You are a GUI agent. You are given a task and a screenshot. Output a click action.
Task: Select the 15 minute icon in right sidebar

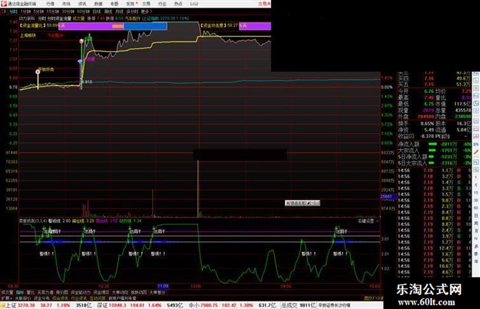pos(476,193)
